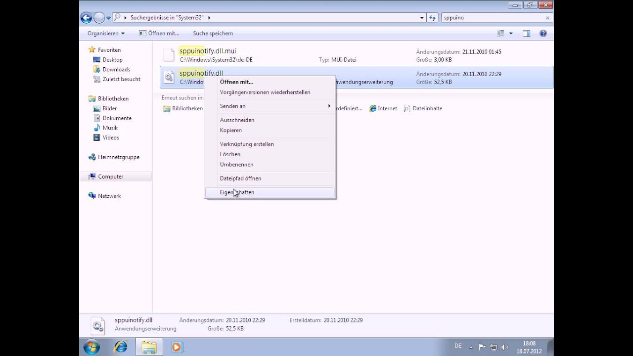Click the sppuinotify.dll file icon in results
Image resolution: width=633 pixels, height=356 pixels.
pos(169,77)
